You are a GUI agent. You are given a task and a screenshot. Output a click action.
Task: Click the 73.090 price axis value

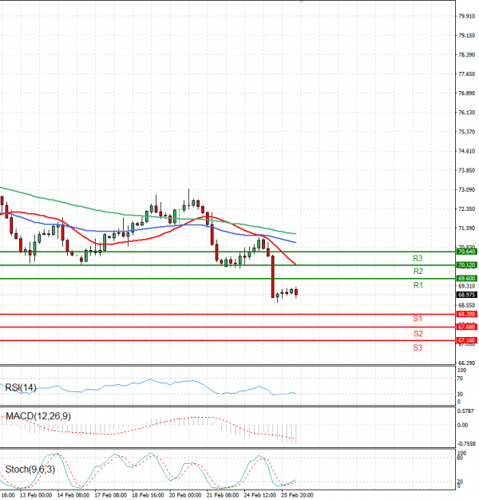pyautogui.click(x=466, y=190)
